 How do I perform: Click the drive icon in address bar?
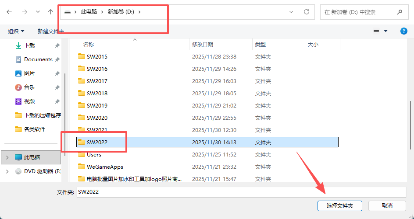68,12
